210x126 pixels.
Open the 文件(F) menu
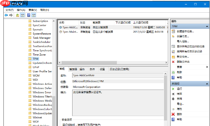[x=10, y=10]
